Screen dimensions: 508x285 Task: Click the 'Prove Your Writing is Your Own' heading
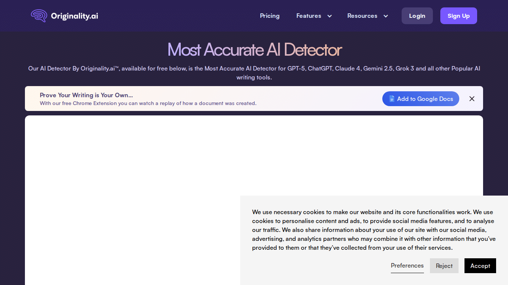click(86, 95)
